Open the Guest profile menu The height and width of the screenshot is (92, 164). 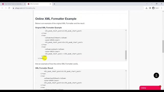(x=156, y=8)
